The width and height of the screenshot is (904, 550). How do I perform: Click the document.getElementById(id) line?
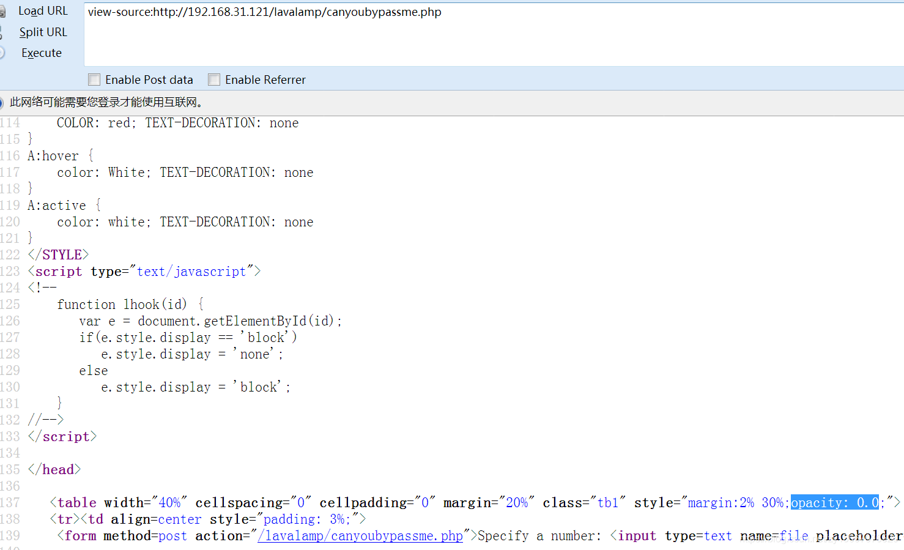[210, 321]
